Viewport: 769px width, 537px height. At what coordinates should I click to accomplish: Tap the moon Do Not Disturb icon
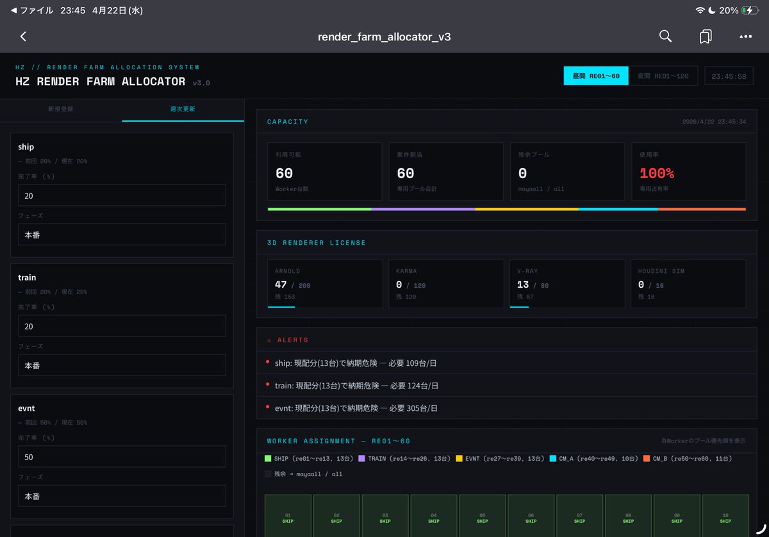tap(712, 10)
